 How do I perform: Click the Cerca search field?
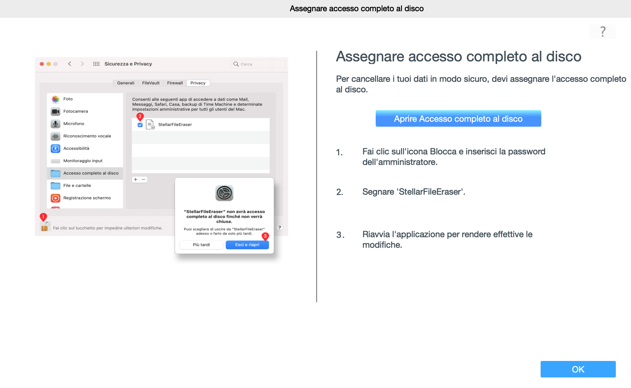[258, 64]
